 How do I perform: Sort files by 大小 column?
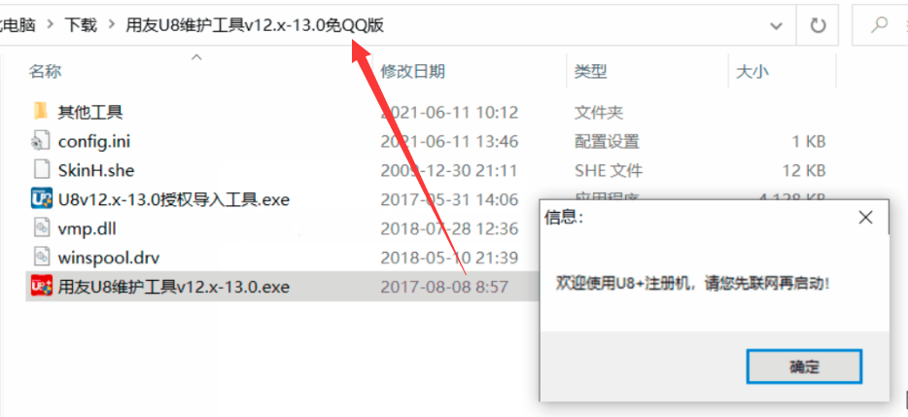751,72
